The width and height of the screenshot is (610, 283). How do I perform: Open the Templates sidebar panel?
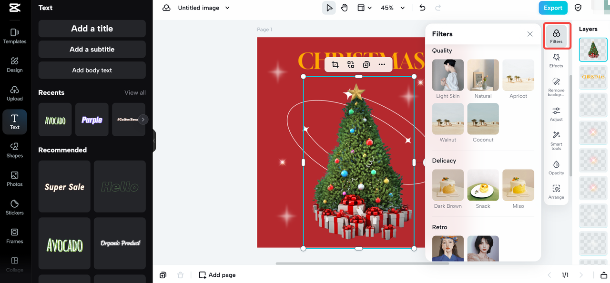(15, 36)
